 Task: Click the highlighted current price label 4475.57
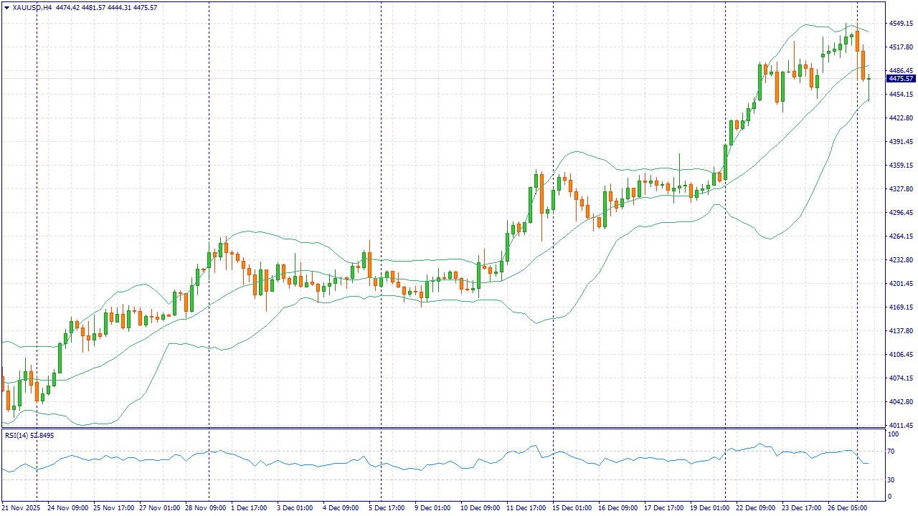[x=901, y=79]
